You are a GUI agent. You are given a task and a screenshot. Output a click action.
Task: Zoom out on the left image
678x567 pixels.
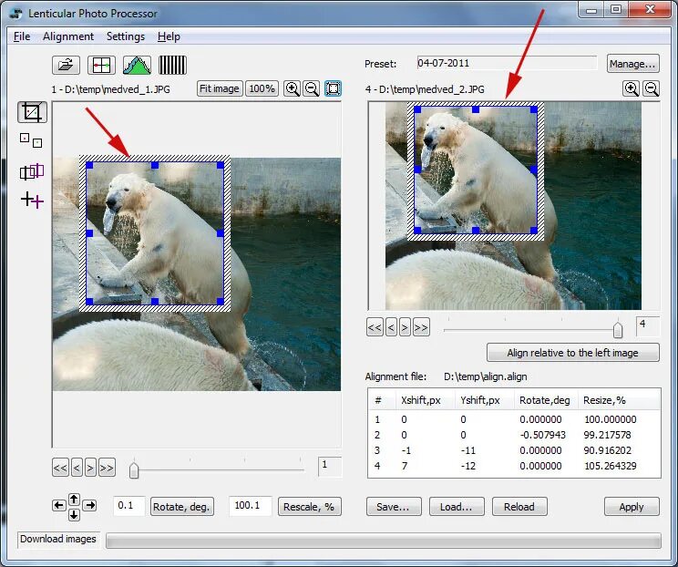(312, 88)
